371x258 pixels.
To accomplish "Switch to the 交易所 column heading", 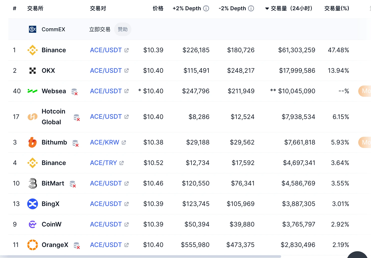I will coord(35,8).
